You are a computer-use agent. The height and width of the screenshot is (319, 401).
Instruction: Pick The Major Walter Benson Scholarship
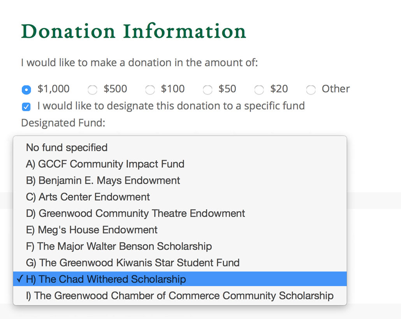coord(180,246)
